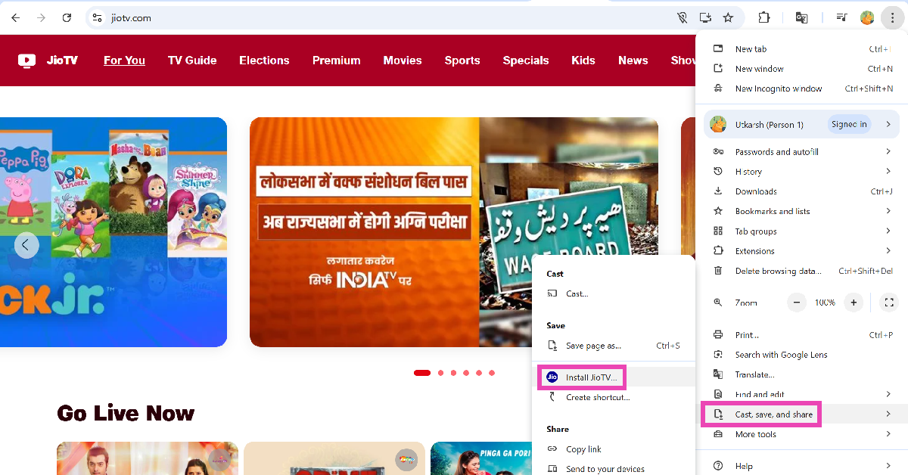Click the 100% zoom value
Screen dimensions: 908x475
coord(825,303)
